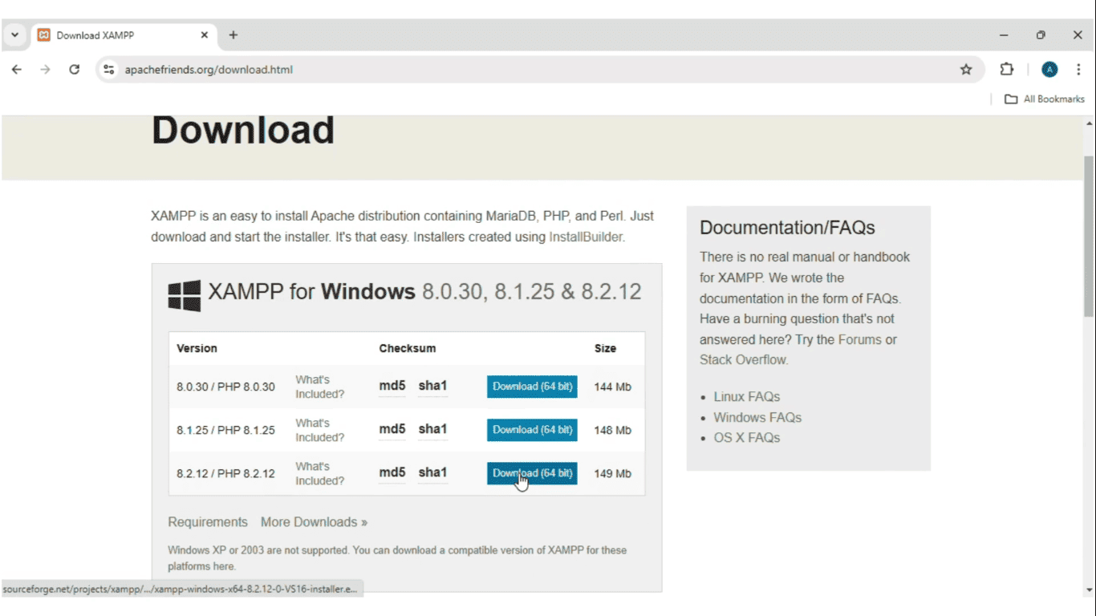The width and height of the screenshot is (1096, 616).
Task: Click the Version column header
Action: (197, 348)
